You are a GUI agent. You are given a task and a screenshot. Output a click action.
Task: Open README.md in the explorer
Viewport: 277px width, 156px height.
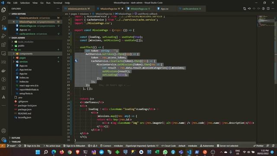(x=24, y=114)
